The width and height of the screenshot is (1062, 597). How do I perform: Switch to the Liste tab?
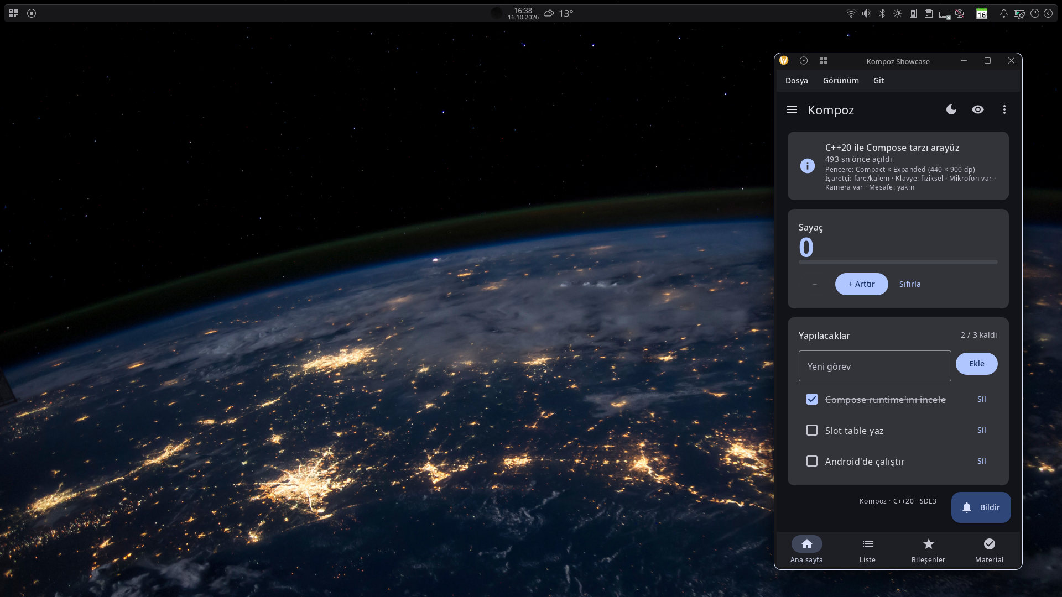(x=868, y=550)
